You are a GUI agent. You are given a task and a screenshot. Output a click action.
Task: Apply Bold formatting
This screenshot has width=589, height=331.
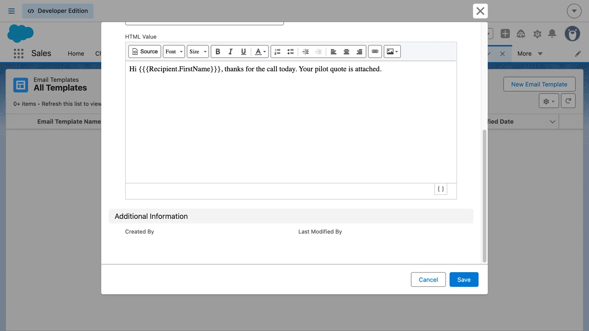tap(218, 51)
